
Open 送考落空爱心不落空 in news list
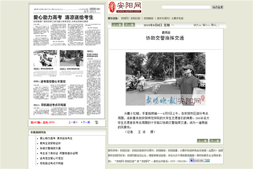52,158
